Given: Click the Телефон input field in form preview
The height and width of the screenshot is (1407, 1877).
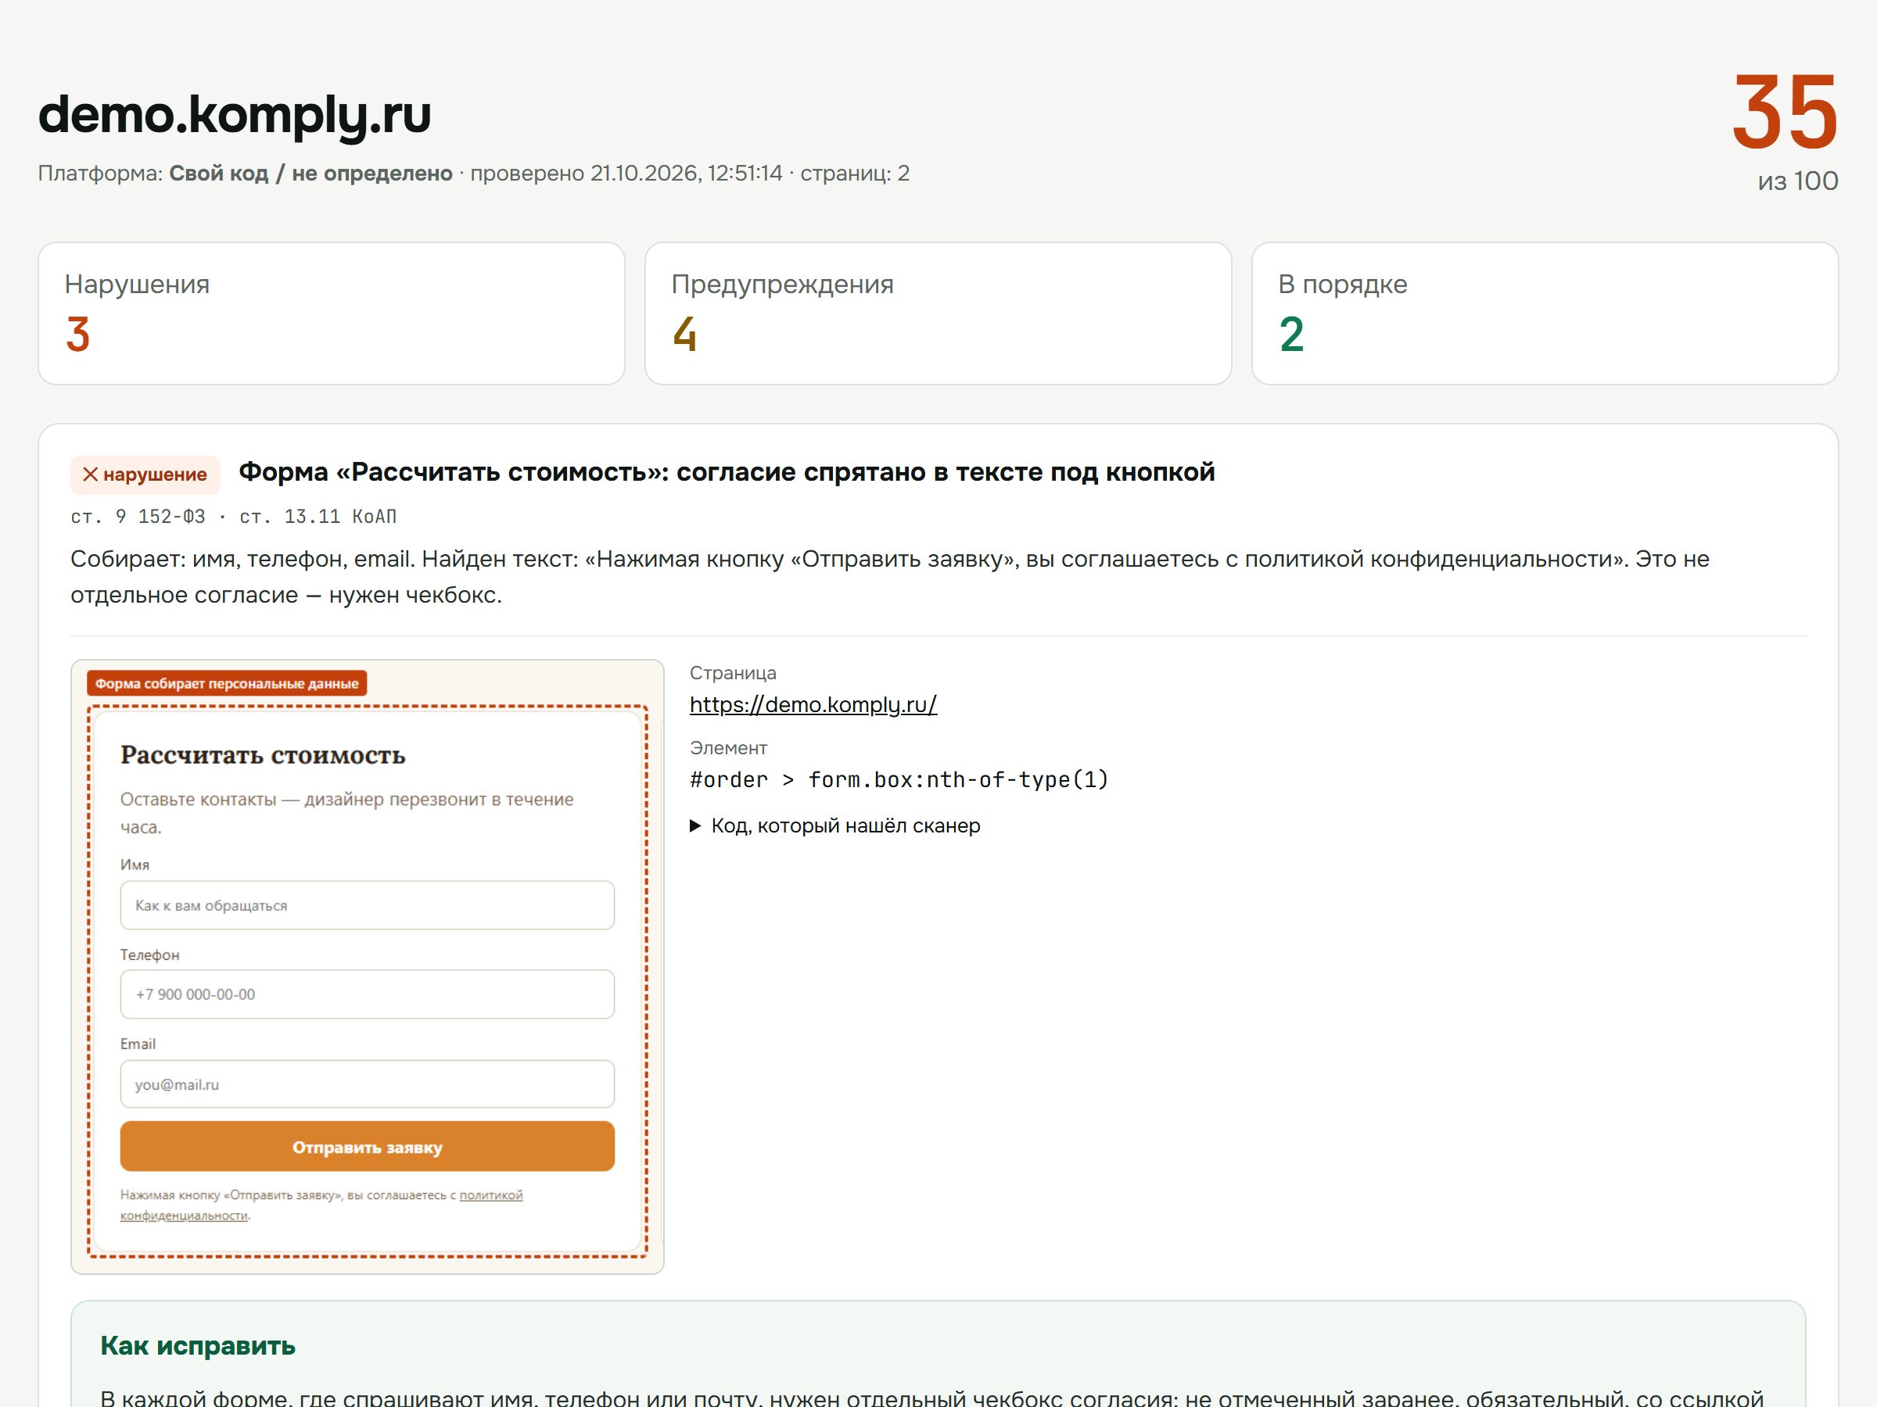Looking at the screenshot, I should click(x=367, y=994).
